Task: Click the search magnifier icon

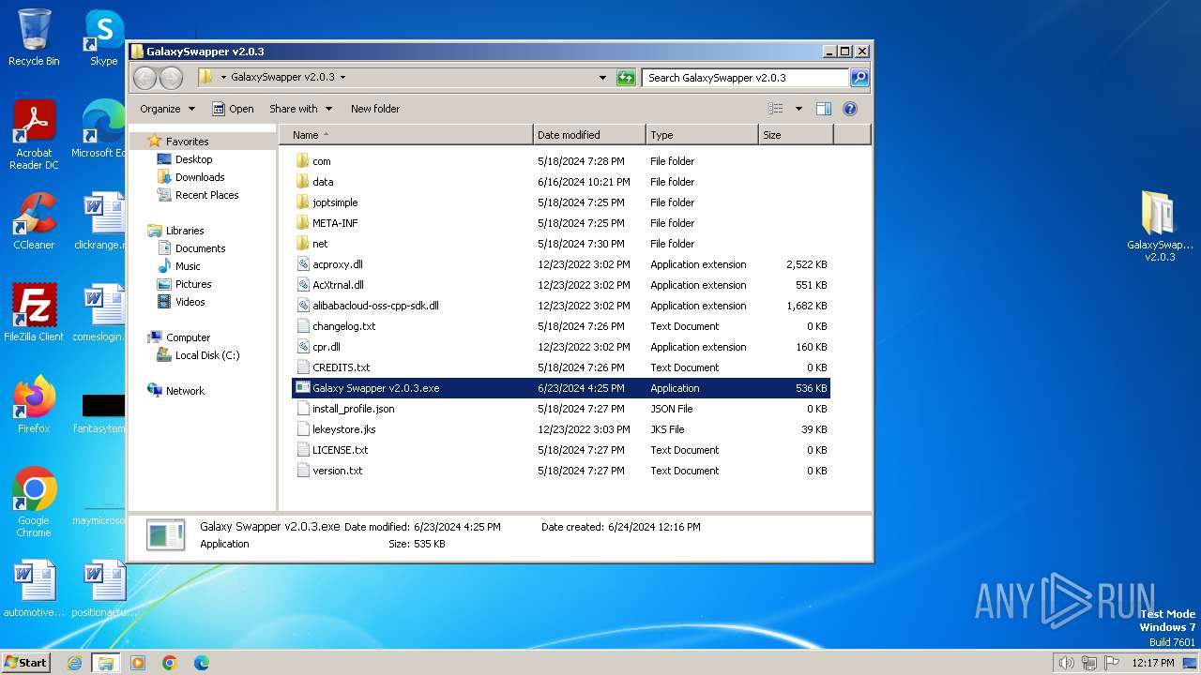Action: click(x=859, y=78)
